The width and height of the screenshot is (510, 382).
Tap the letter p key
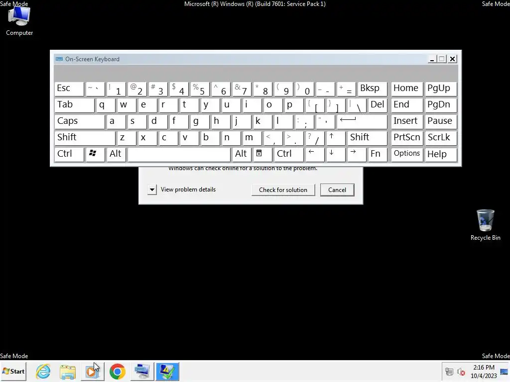pos(294,105)
